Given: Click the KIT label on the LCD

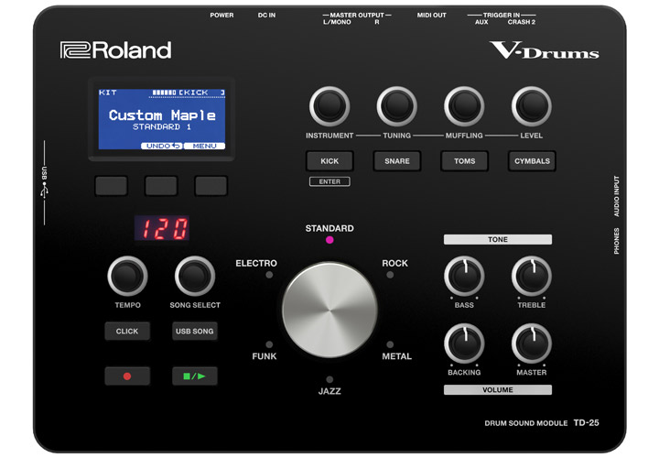Looking at the screenshot, I should [108, 93].
